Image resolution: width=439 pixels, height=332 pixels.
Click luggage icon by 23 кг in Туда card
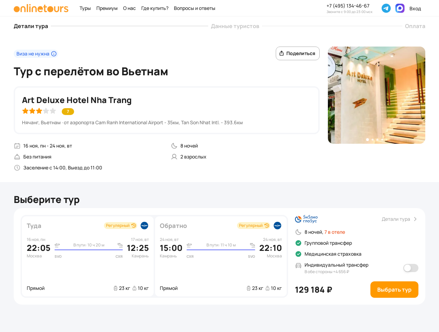116,288
